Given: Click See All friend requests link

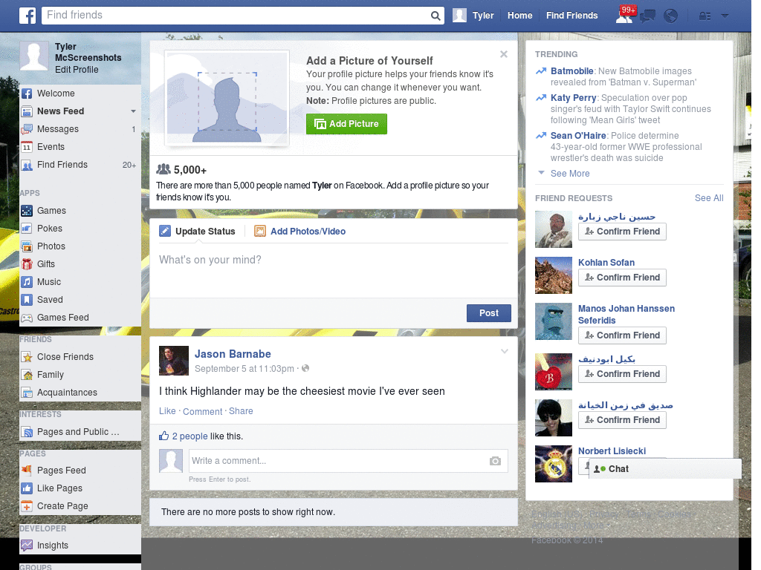Looking at the screenshot, I should coord(708,197).
